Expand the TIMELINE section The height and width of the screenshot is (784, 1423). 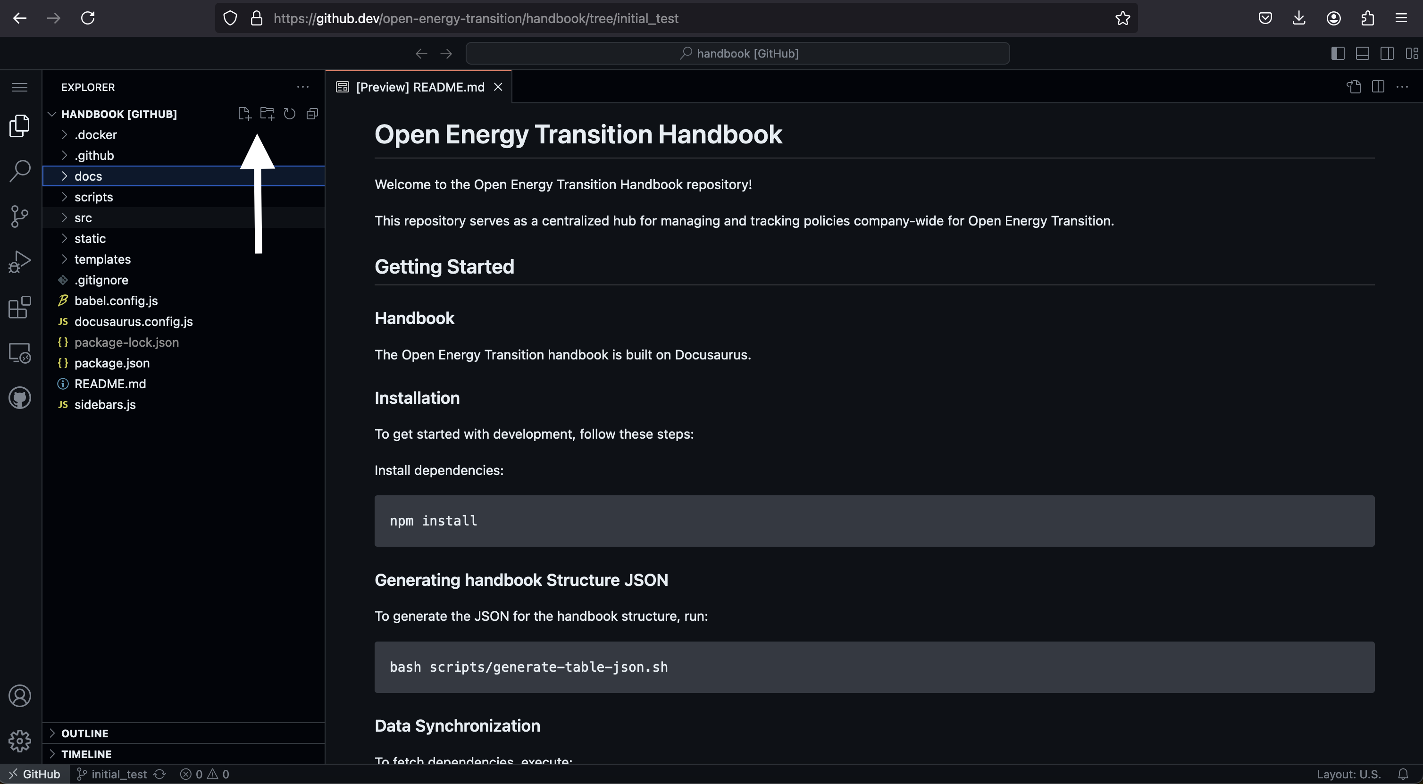click(x=86, y=754)
